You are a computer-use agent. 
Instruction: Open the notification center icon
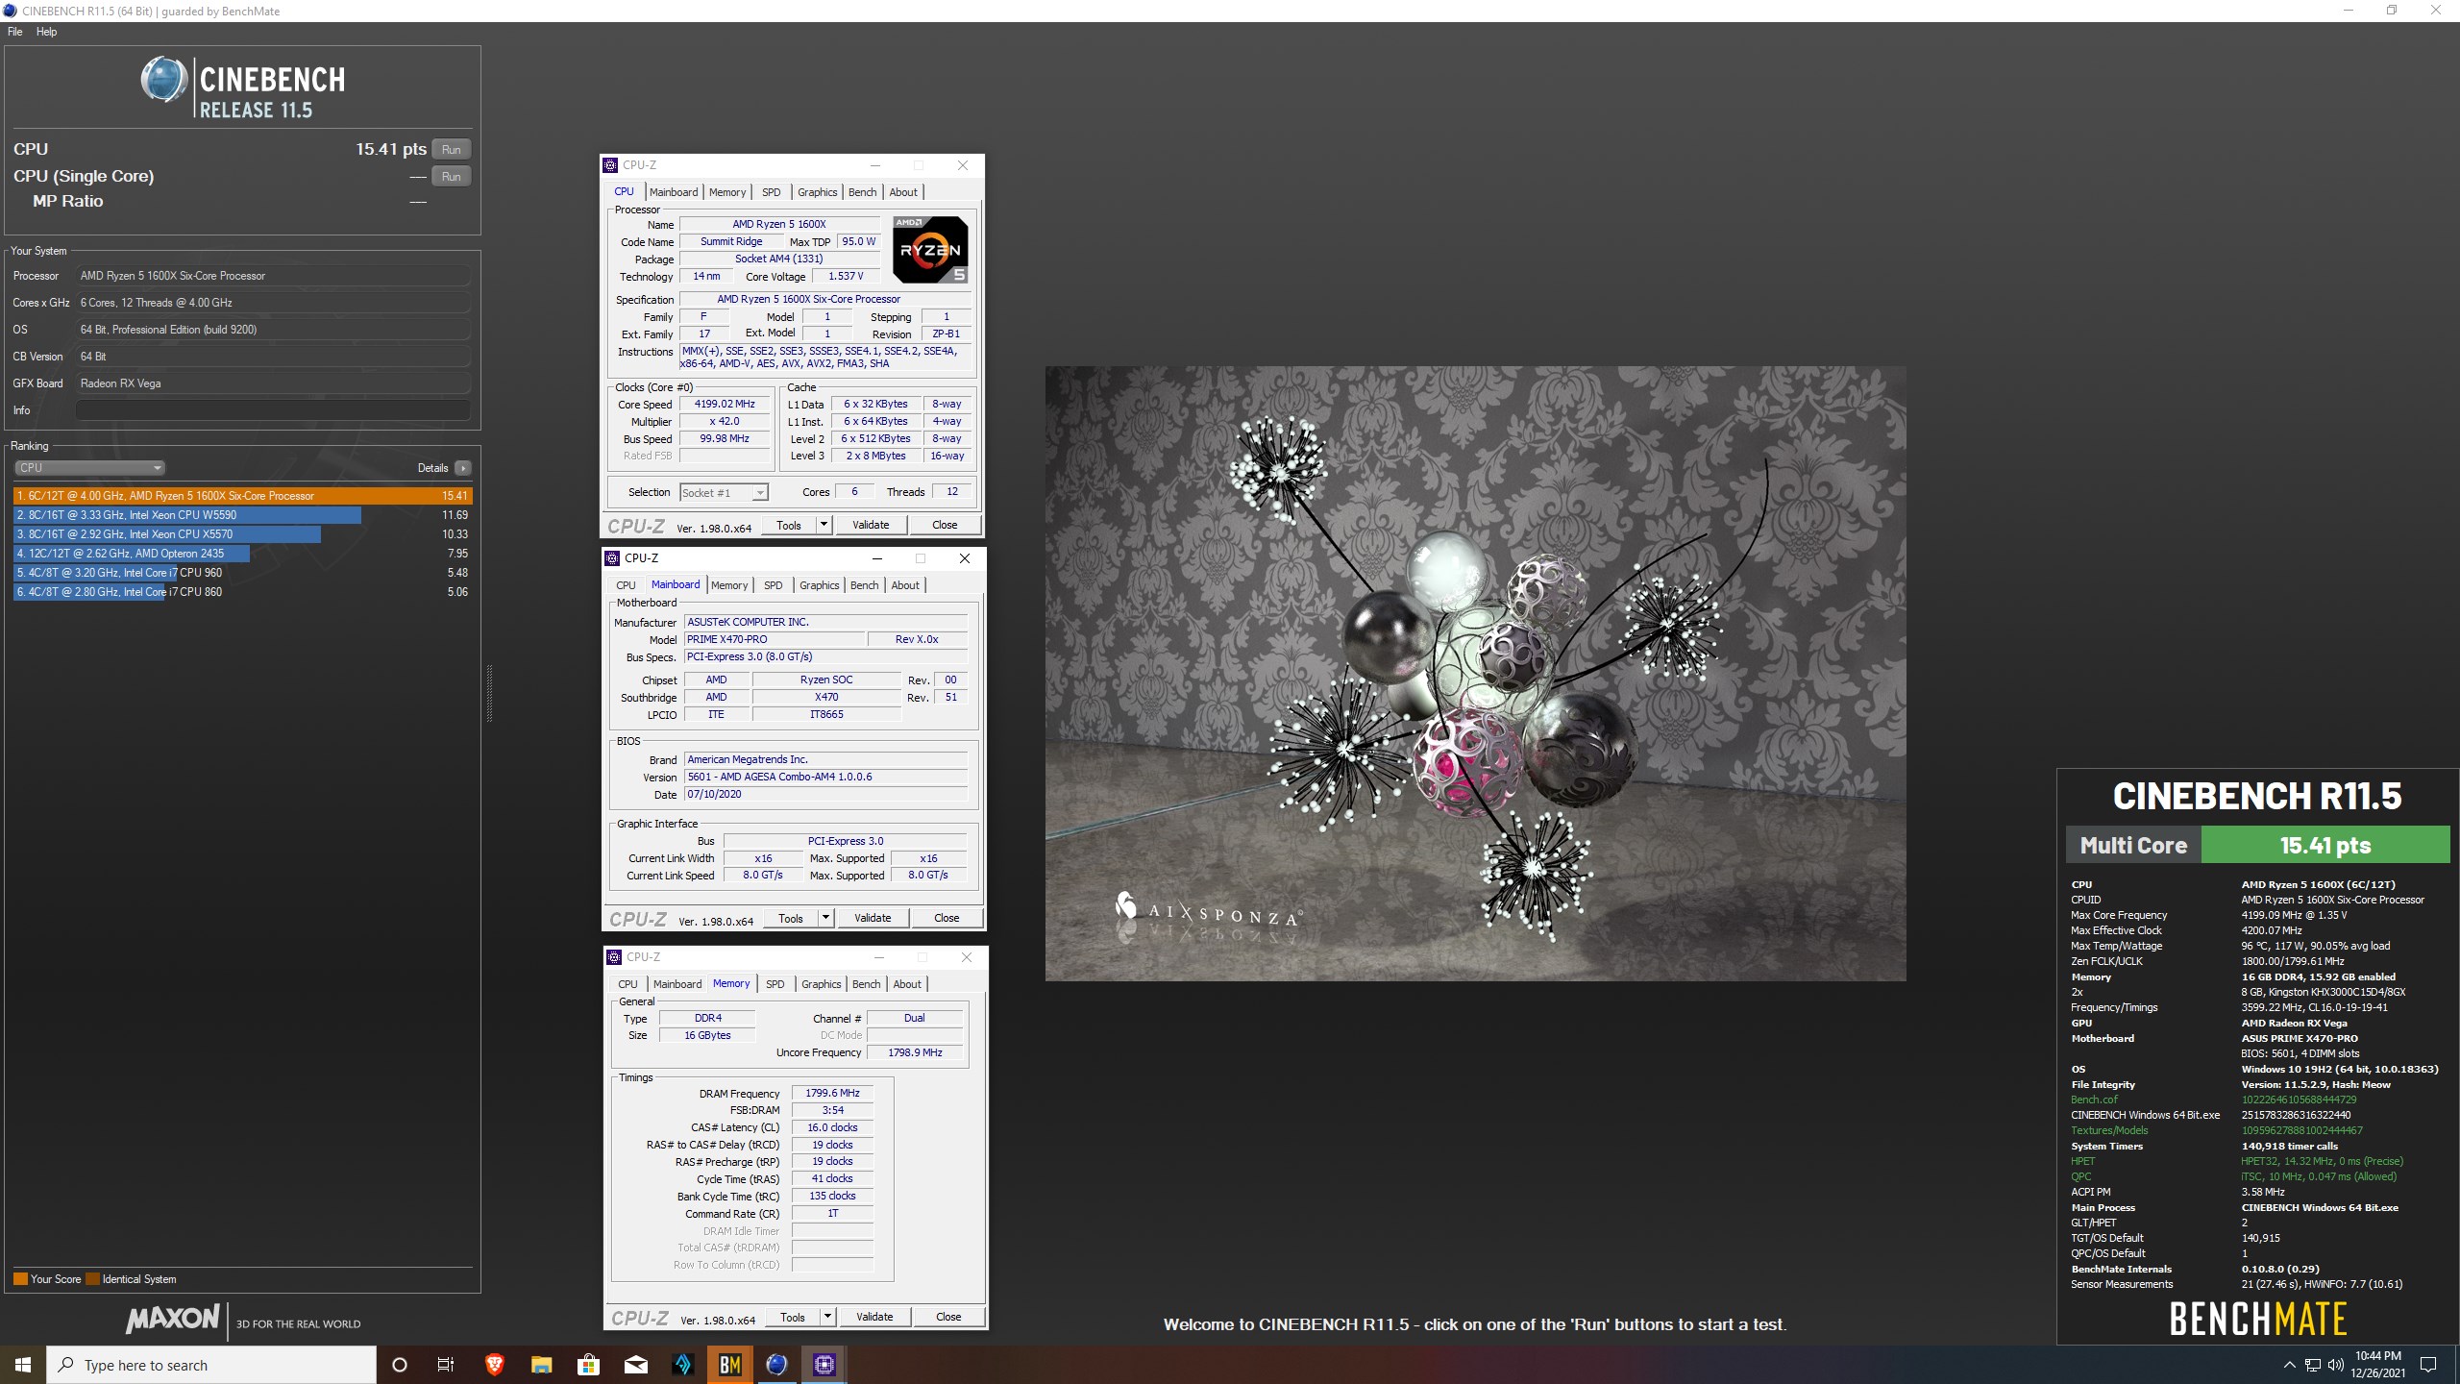tap(2428, 1365)
